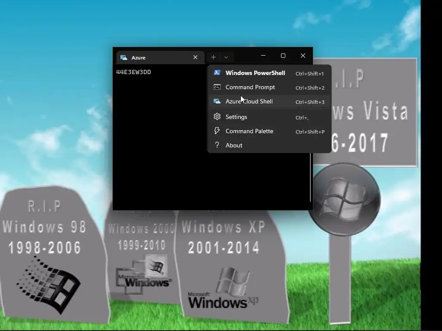Click the terminal vertical scrollbar
The width and height of the screenshot is (442, 331).
click(x=310, y=177)
